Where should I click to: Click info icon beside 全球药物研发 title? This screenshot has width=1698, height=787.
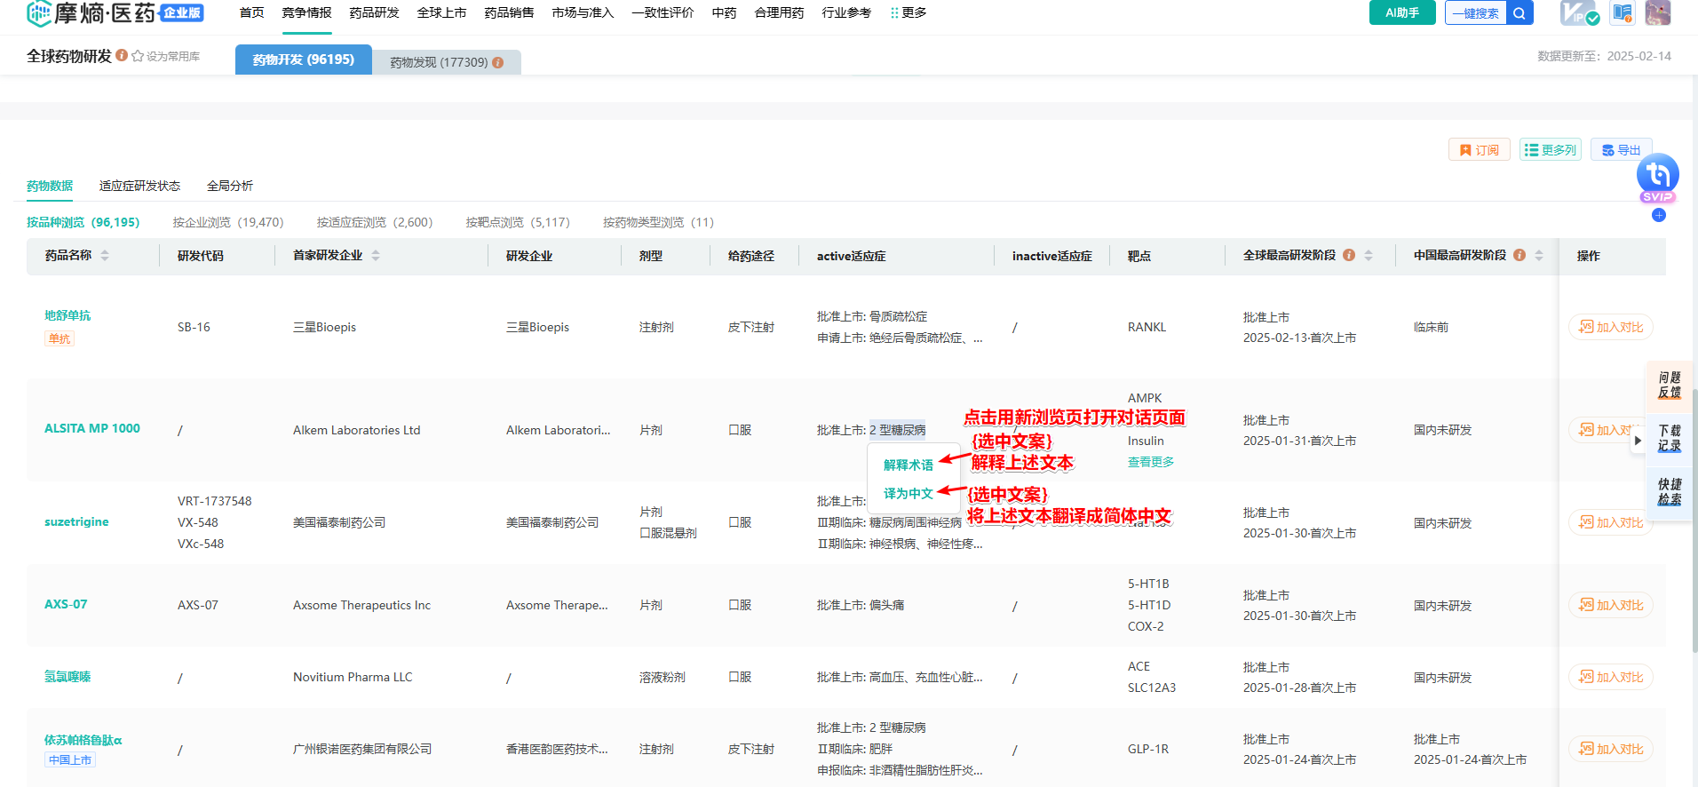122,55
